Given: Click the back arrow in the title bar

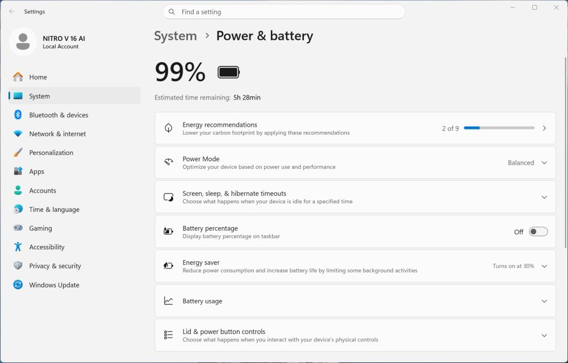Looking at the screenshot, I should [x=11, y=11].
